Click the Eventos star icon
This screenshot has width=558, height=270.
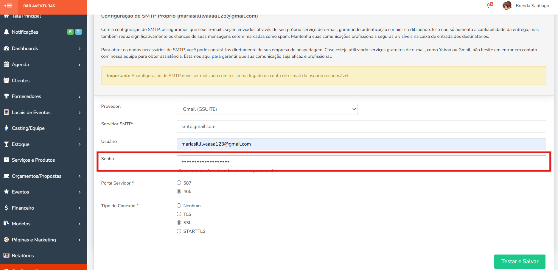coord(6,192)
